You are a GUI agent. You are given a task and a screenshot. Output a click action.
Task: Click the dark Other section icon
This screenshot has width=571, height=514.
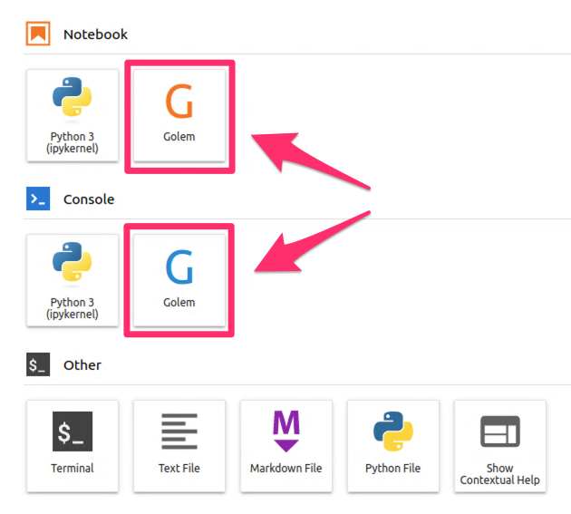click(x=38, y=364)
